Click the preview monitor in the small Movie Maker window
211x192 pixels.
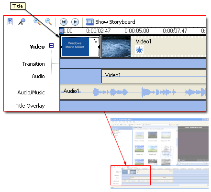pos(193,143)
